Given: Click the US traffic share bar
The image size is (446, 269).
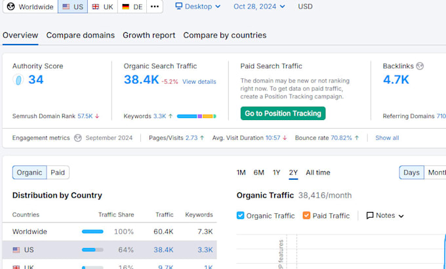Looking at the screenshot, I should coord(92,250).
